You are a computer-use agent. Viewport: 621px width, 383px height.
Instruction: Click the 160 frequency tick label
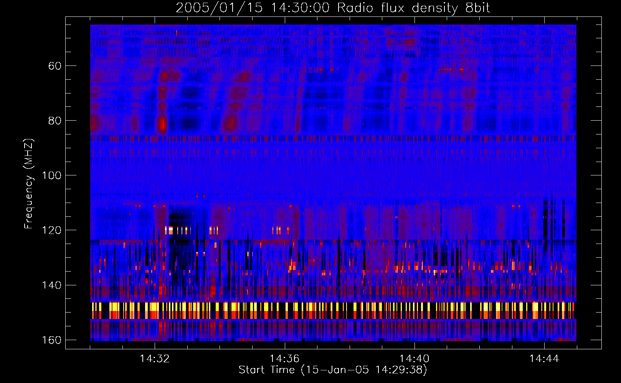(x=51, y=340)
